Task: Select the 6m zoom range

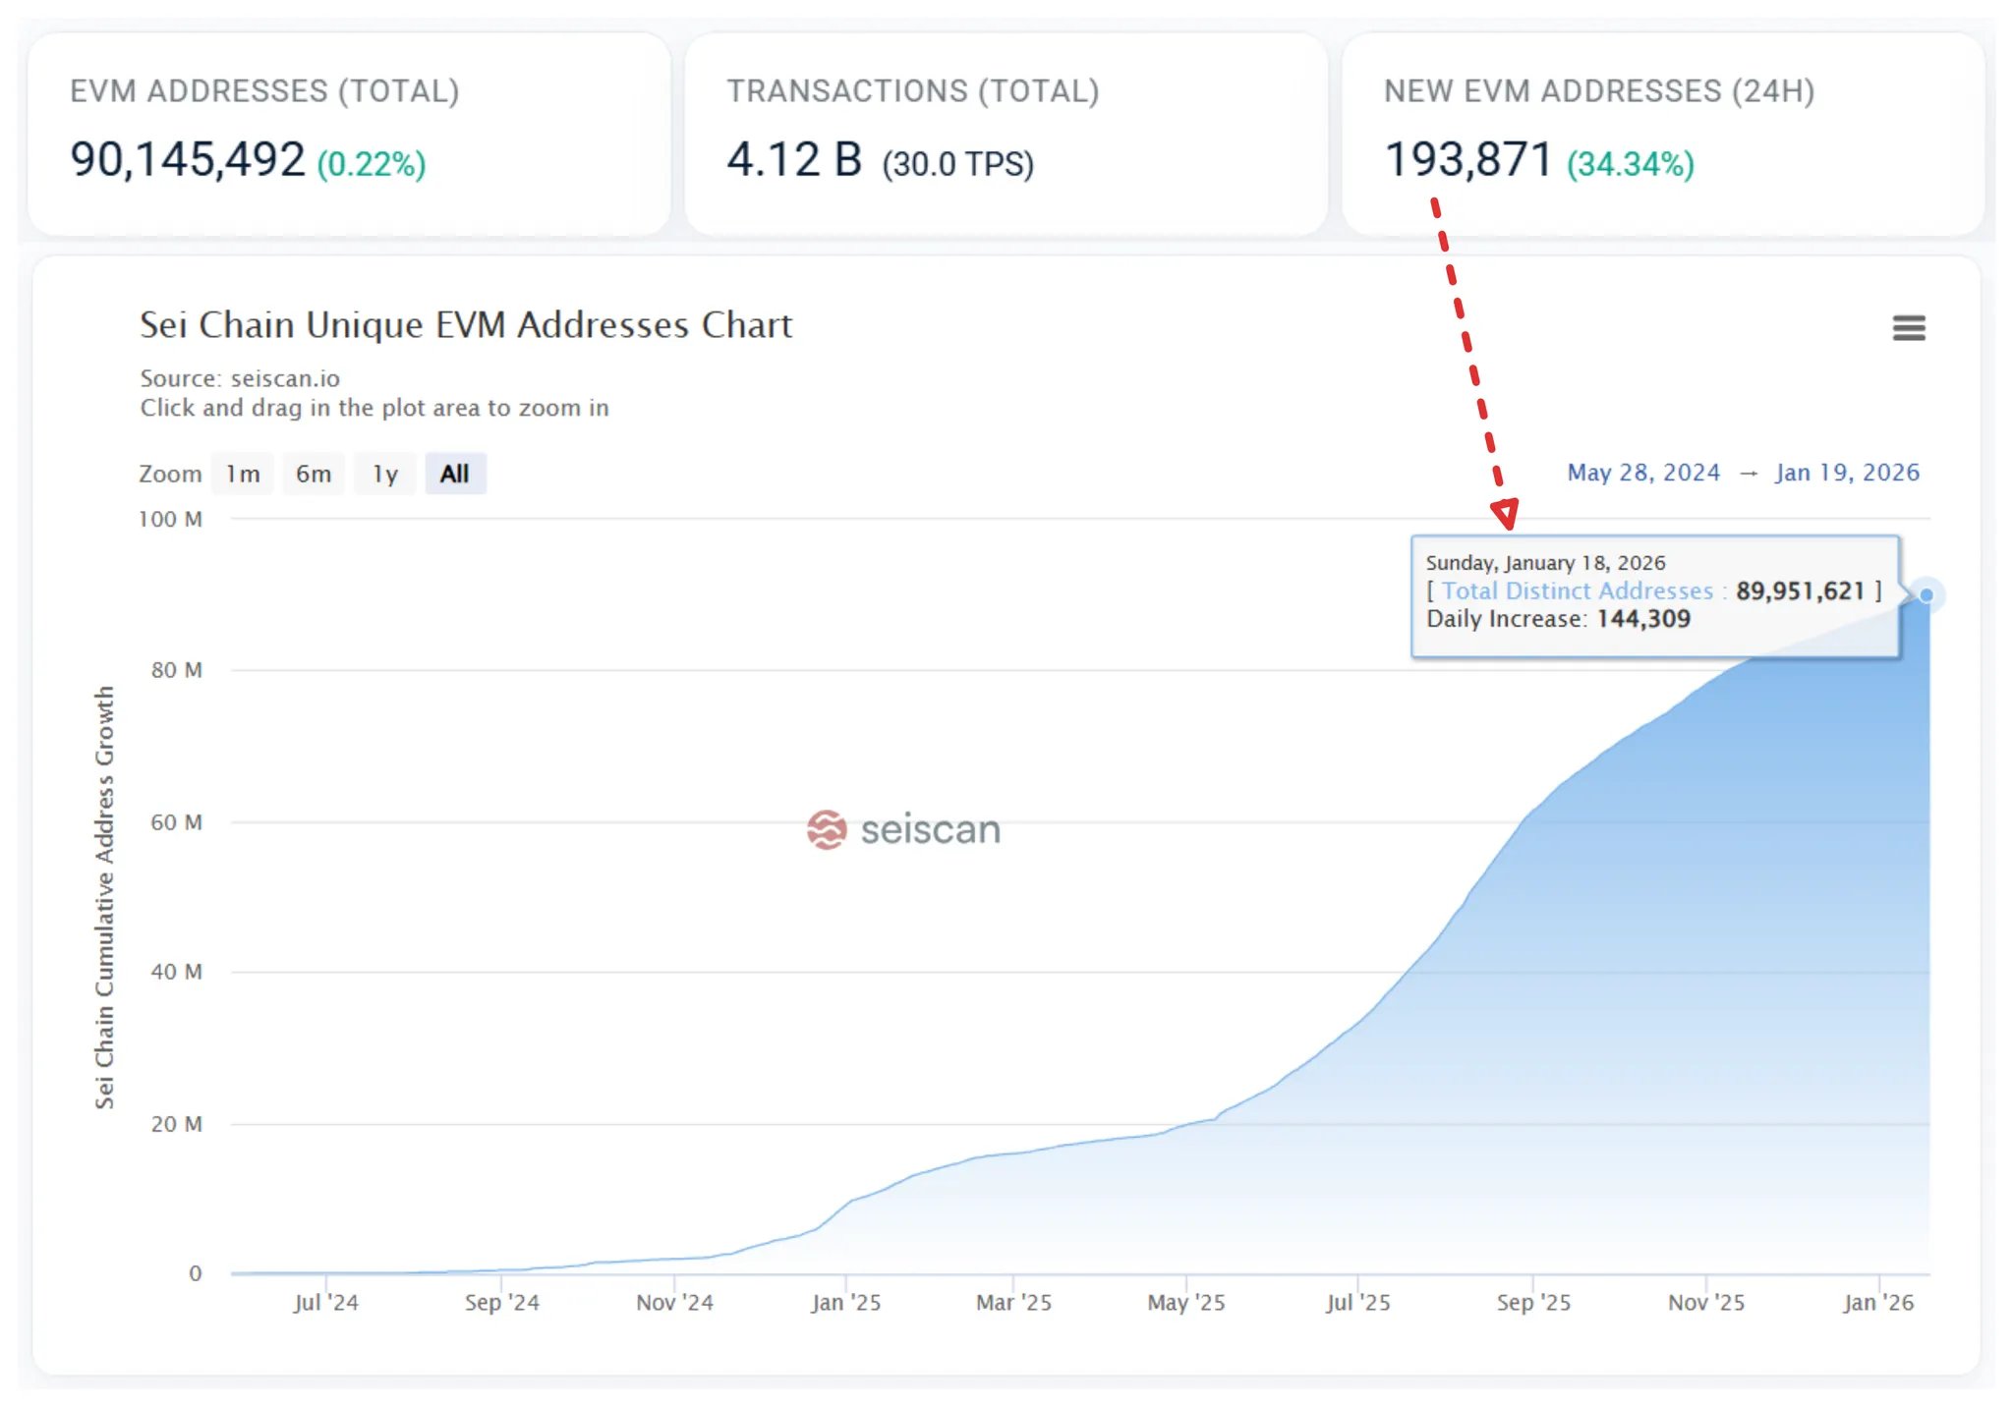Action: [314, 474]
